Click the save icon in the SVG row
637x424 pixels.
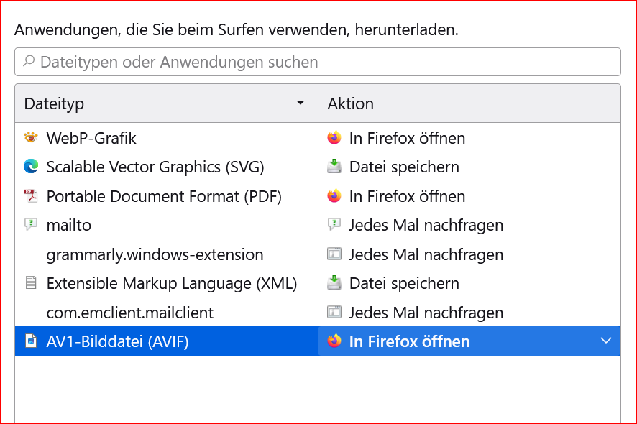pyautogui.click(x=334, y=167)
